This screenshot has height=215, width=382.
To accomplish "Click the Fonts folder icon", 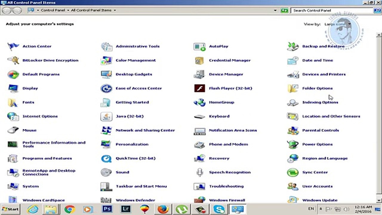I will 13,102.
